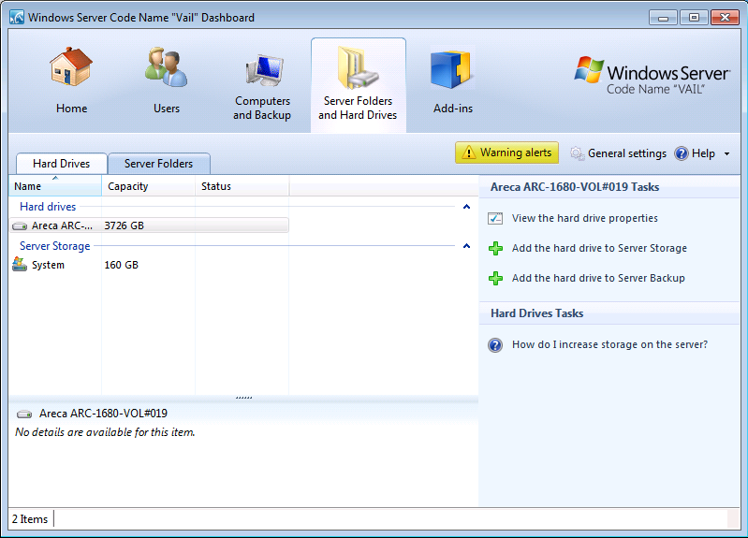The height and width of the screenshot is (538, 748).
Task: Open the Help dropdown arrow
Action: [726, 154]
